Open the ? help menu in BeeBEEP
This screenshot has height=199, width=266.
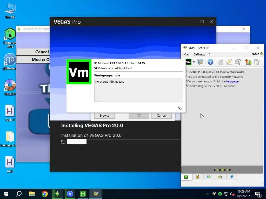209,54
